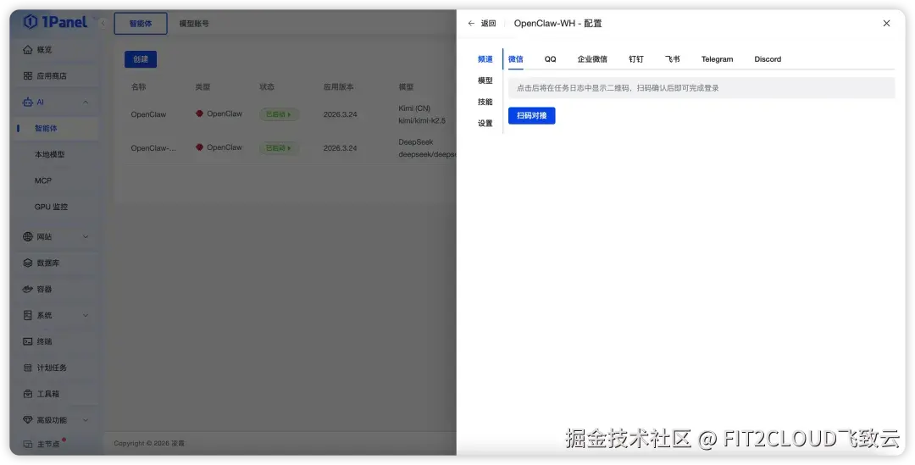
Task: Open the 智能体 top tab
Action: tap(141, 24)
